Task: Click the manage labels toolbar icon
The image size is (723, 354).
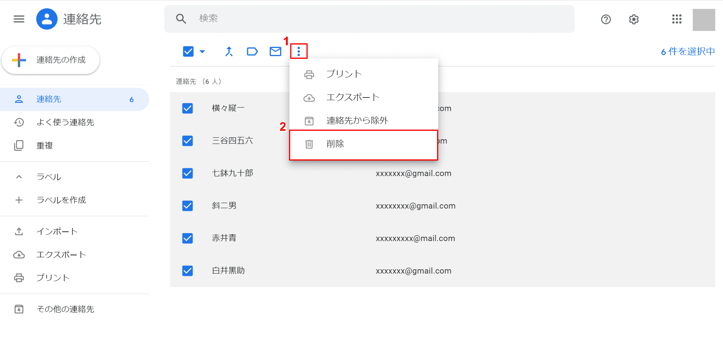Action: (x=252, y=51)
